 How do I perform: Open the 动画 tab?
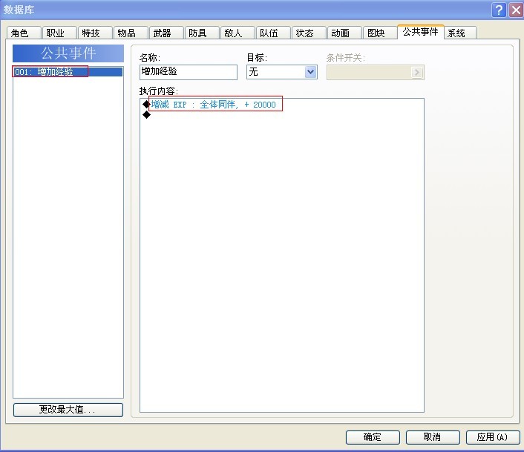pyautogui.click(x=344, y=33)
